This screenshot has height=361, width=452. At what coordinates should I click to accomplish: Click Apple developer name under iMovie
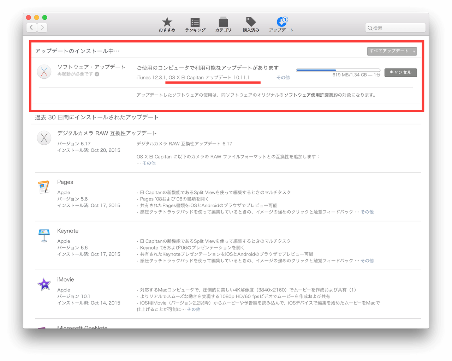[x=64, y=290]
